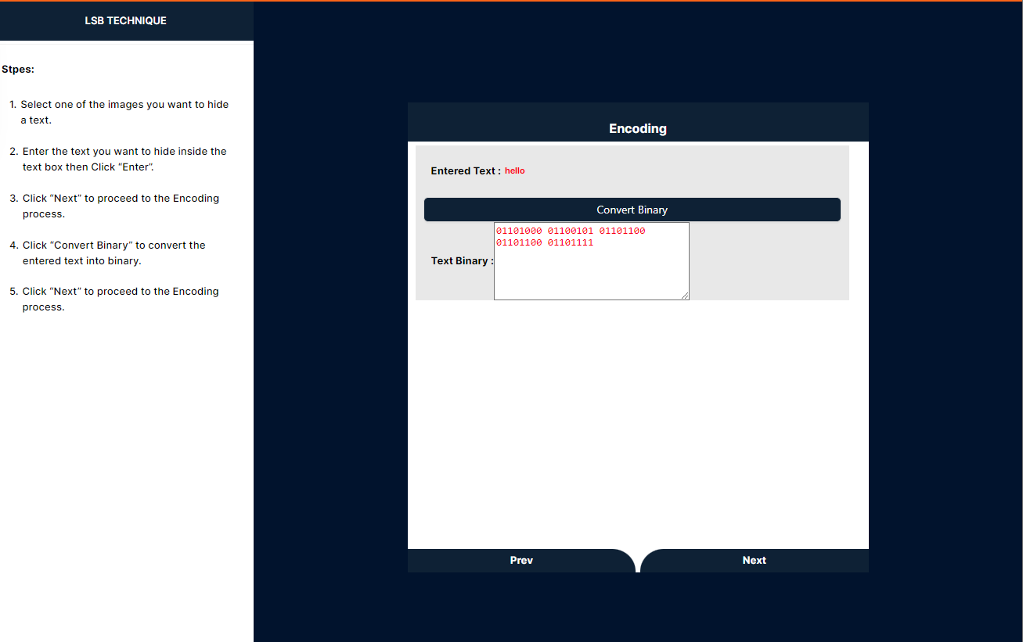This screenshot has height=642, width=1023.
Task: Click the red entered text "hello"
Action: click(514, 171)
